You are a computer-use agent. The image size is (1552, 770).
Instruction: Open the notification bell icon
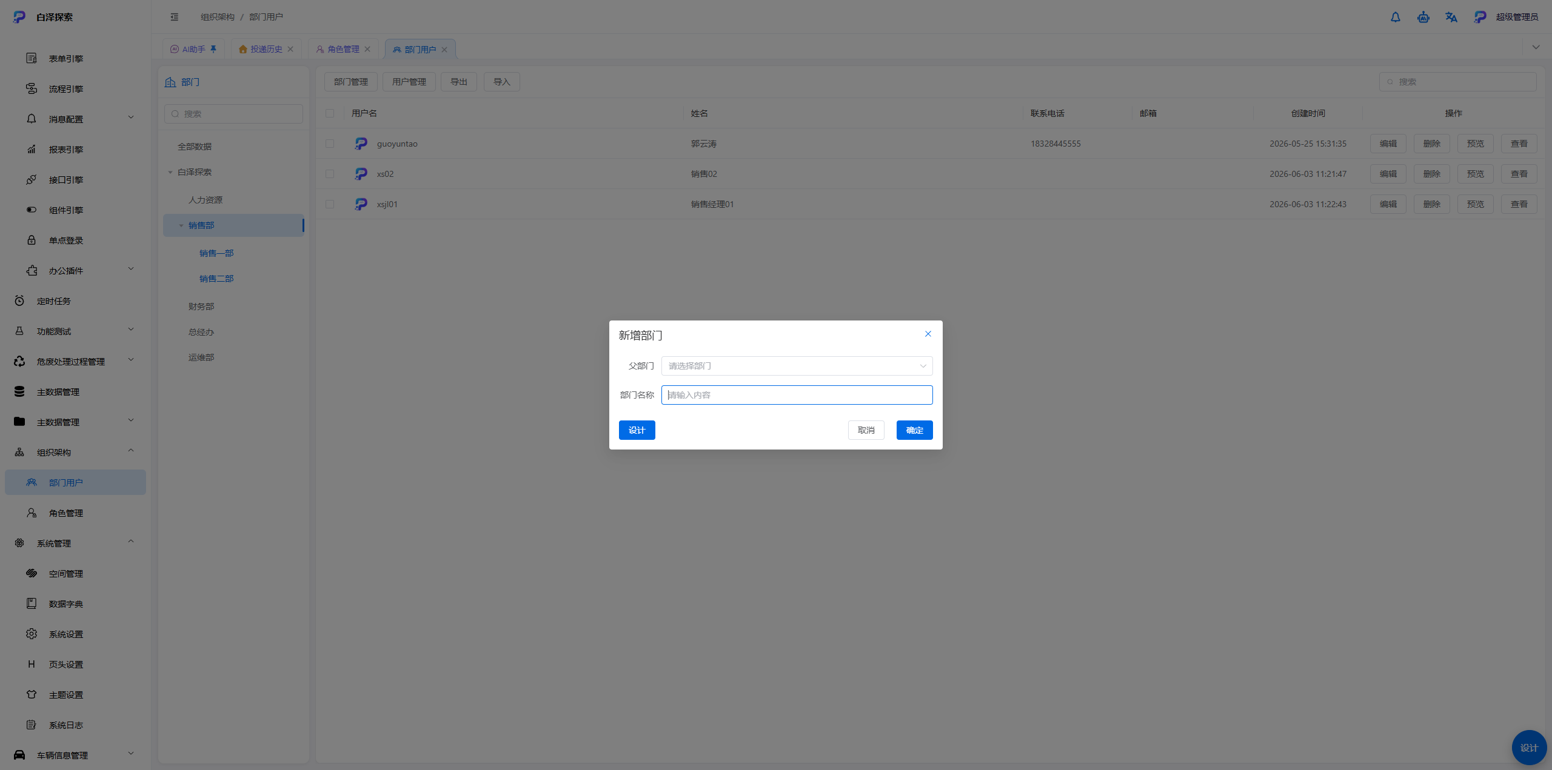[1395, 17]
